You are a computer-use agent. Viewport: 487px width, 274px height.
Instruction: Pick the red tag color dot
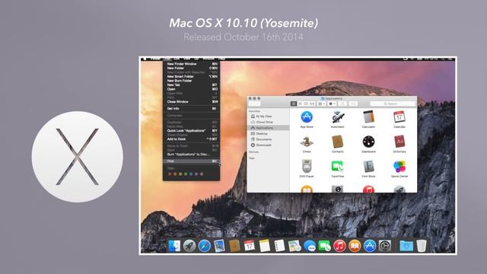[x=170, y=174]
